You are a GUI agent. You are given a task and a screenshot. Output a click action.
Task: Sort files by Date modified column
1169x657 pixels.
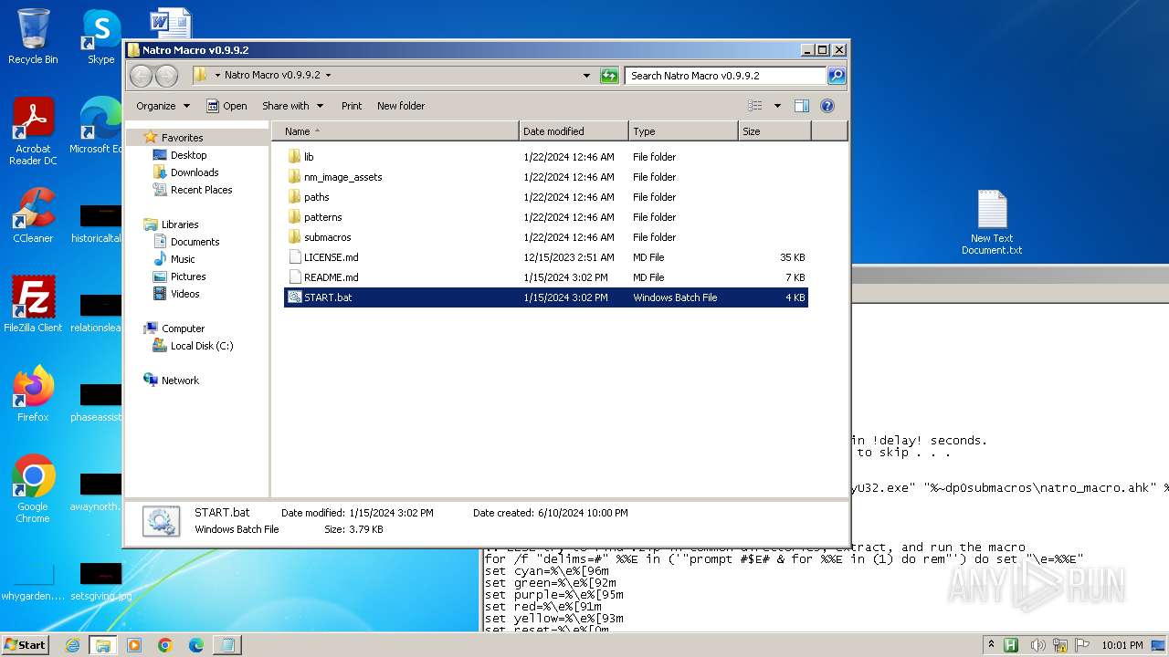tap(574, 131)
